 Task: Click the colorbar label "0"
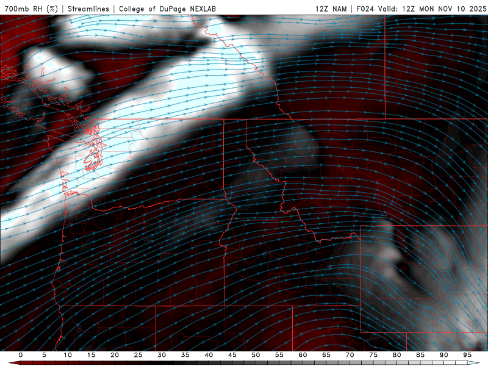click(21, 355)
